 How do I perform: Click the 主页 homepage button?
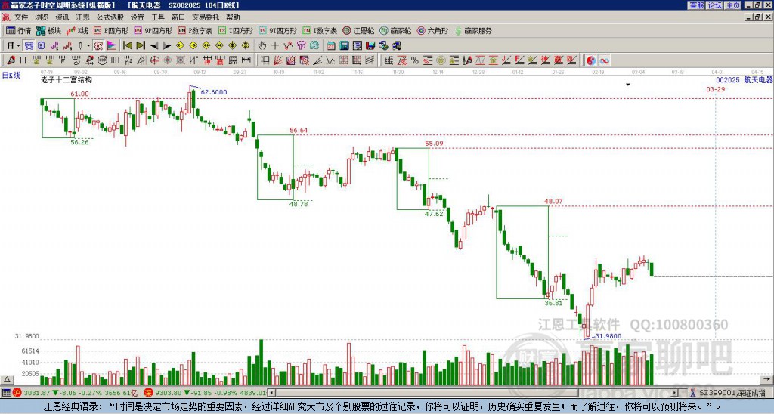733,5
